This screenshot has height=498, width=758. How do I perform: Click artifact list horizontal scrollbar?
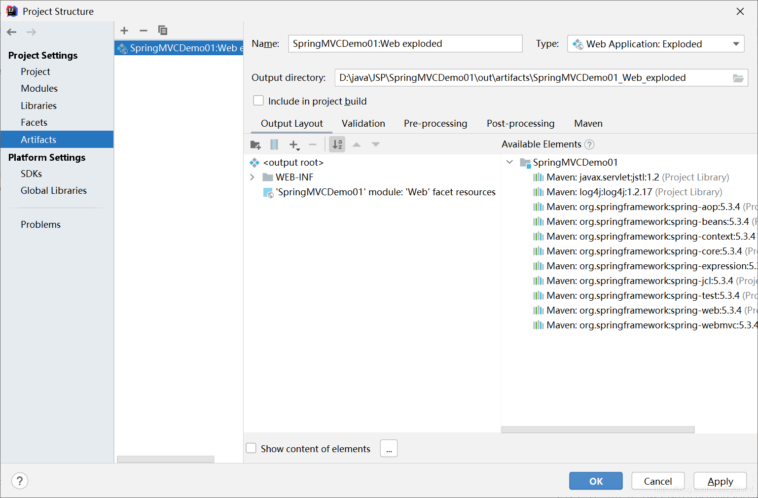coord(166,459)
